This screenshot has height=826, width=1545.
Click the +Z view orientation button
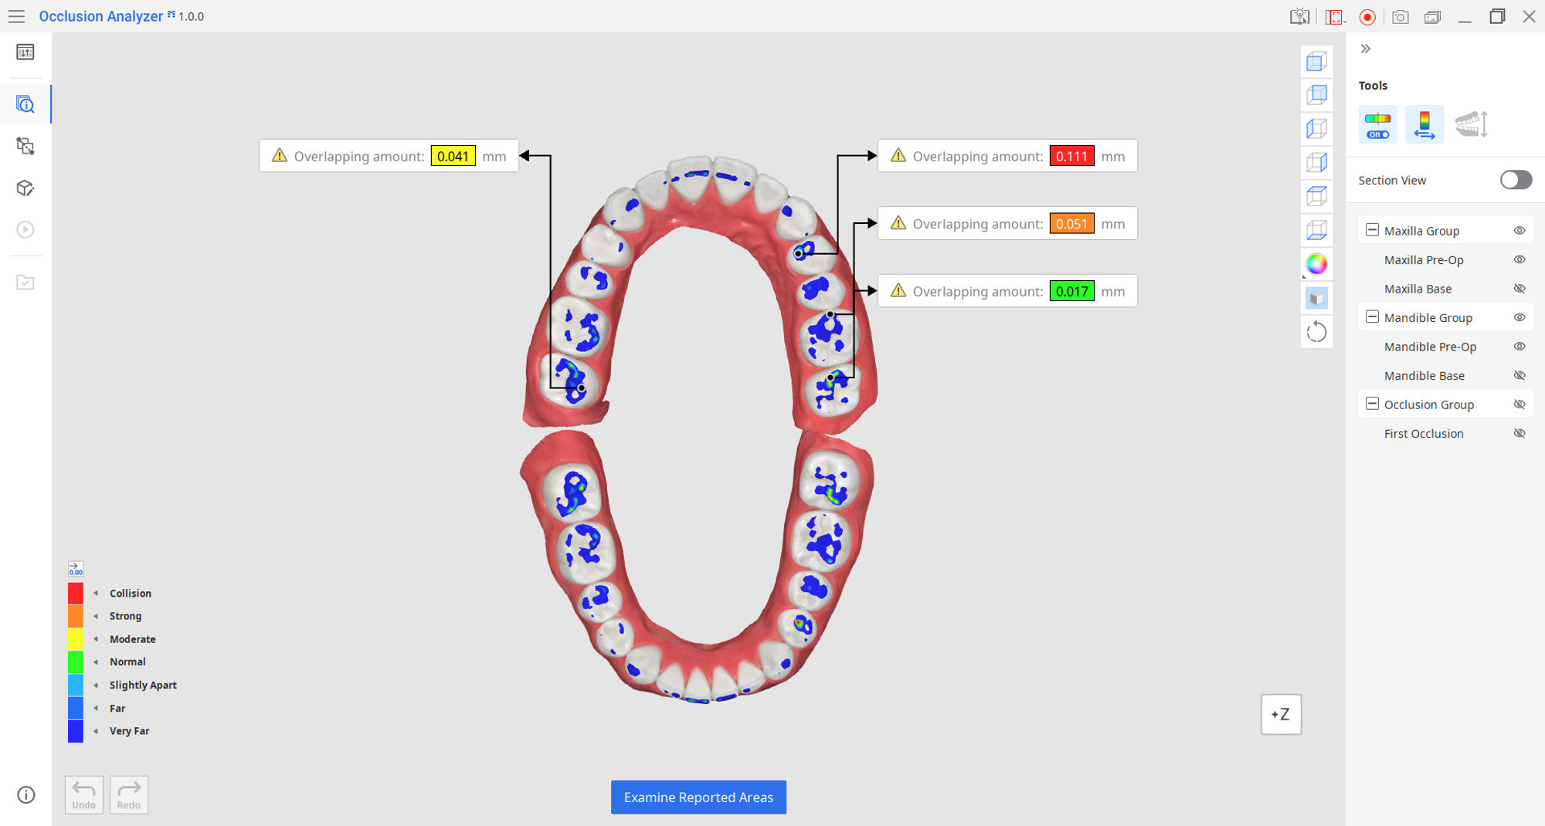pos(1281,715)
